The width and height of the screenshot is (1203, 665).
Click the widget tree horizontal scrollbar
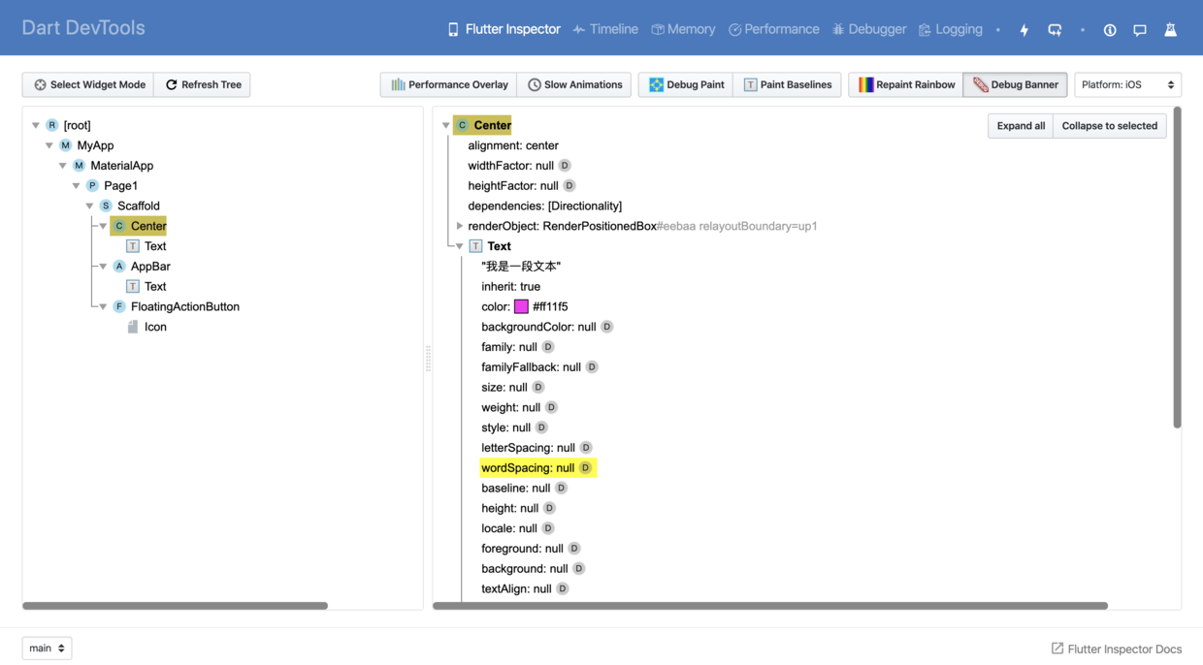(175, 606)
